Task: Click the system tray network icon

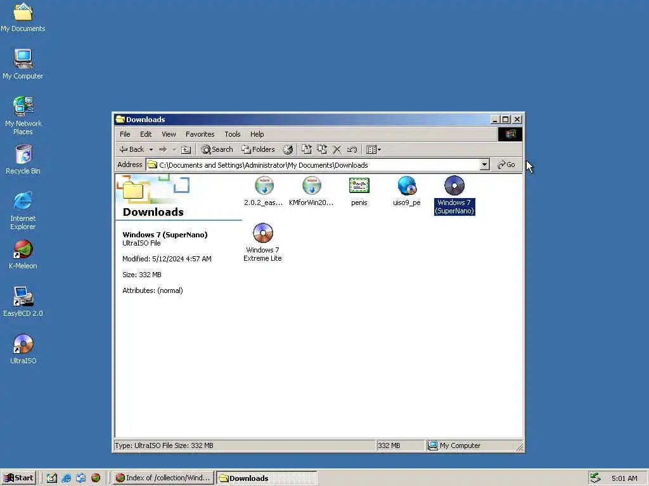Action: click(595, 478)
